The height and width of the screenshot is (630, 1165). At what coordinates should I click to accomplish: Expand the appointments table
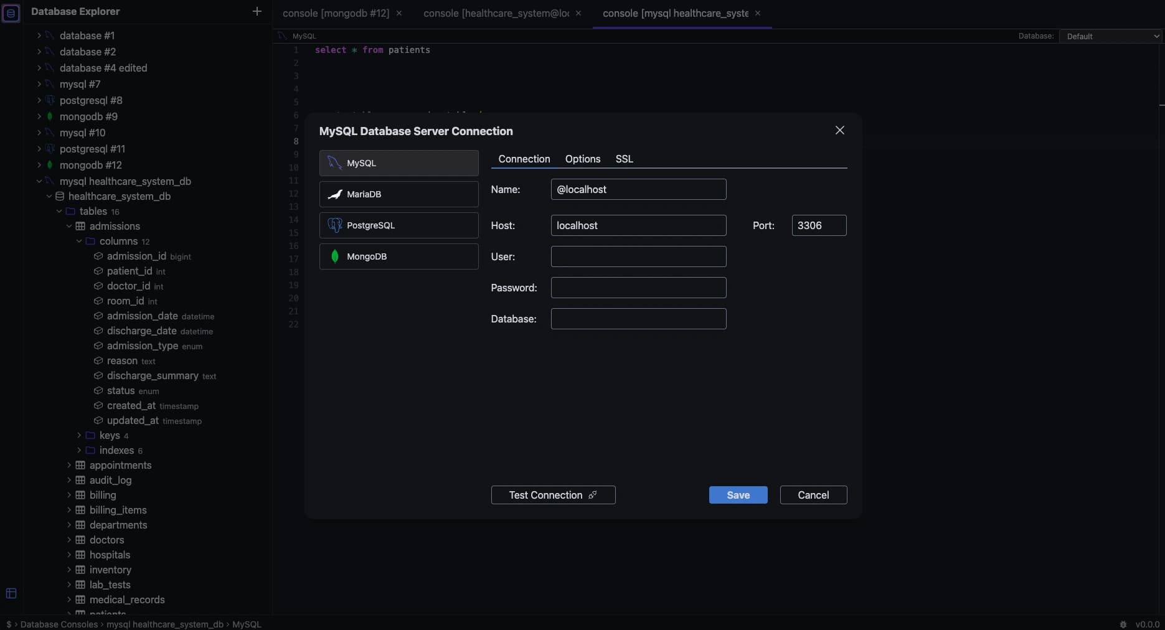(69, 465)
